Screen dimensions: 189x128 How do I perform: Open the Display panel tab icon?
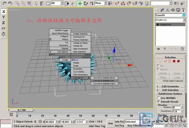coord(178,10)
